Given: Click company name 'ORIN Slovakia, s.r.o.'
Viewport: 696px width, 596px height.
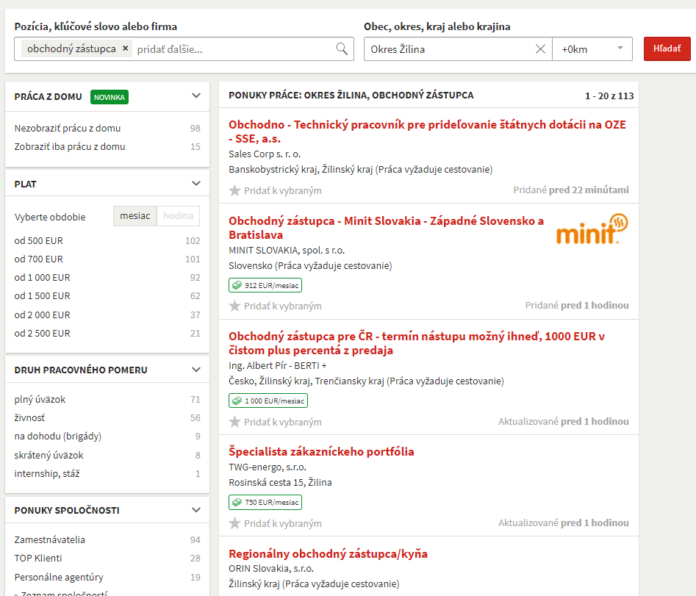Looking at the screenshot, I should [271, 569].
